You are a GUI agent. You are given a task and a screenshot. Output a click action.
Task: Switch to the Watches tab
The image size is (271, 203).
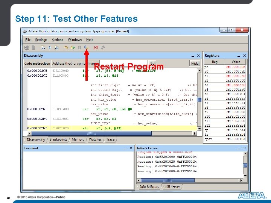point(95,139)
